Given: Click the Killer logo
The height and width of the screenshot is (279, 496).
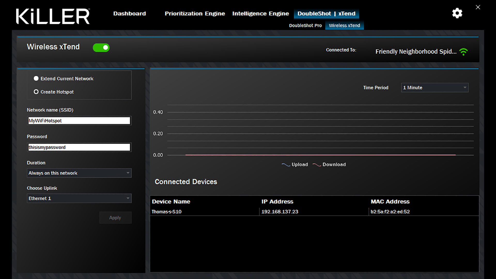Looking at the screenshot, I should pyautogui.click(x=53, y=16).
